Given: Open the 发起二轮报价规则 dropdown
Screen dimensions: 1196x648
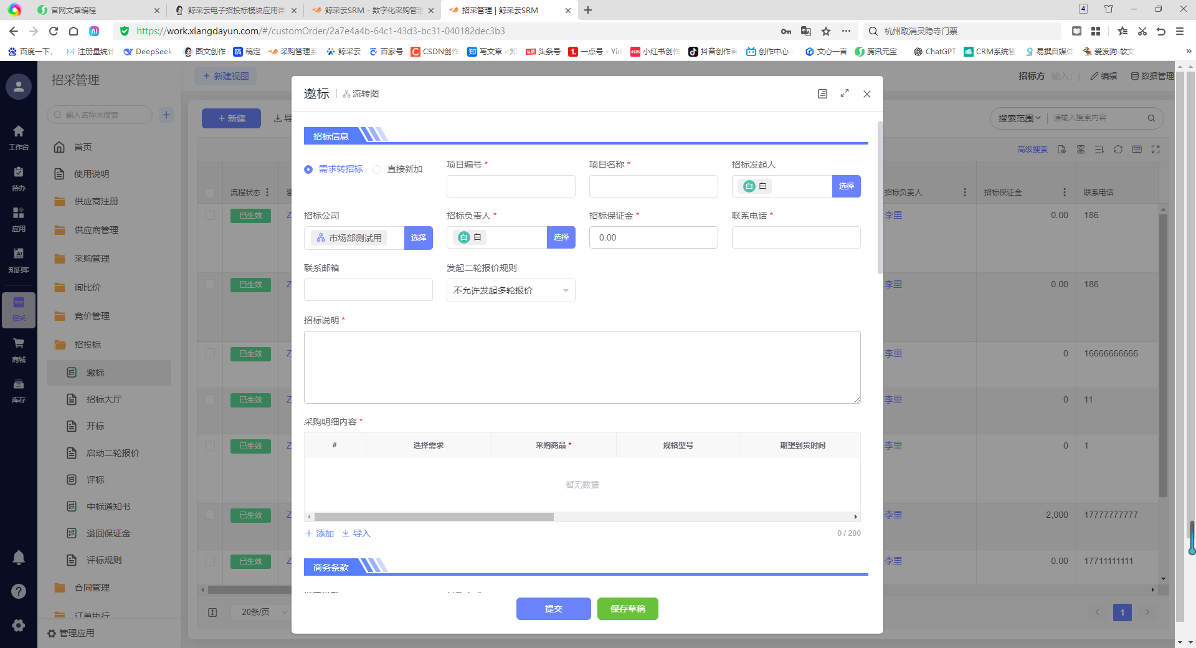Looking at the screenshot, I should pos(510,290).
